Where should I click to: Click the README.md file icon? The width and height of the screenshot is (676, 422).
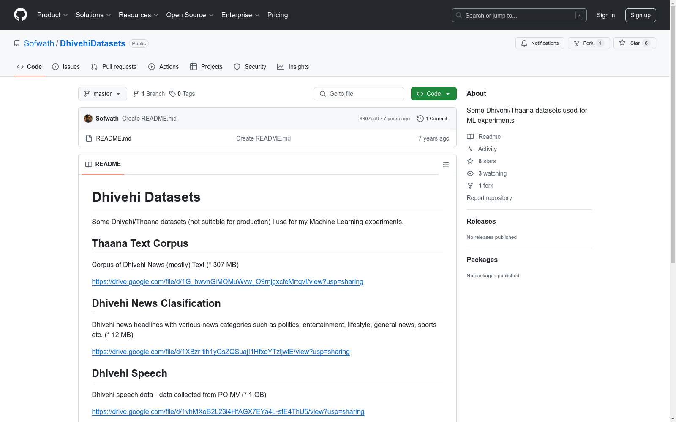click(89, 138)
